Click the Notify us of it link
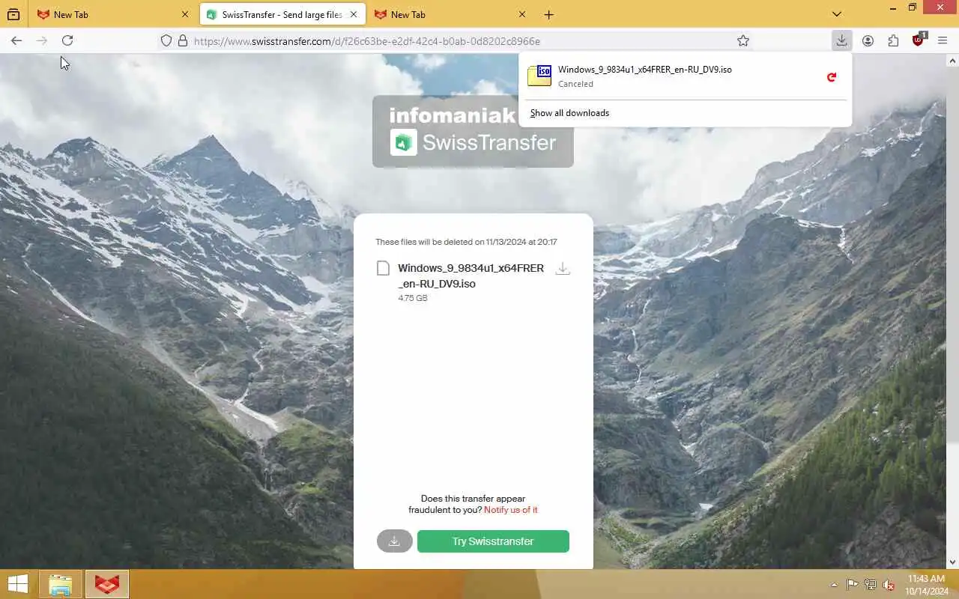 tap(510, 510)
